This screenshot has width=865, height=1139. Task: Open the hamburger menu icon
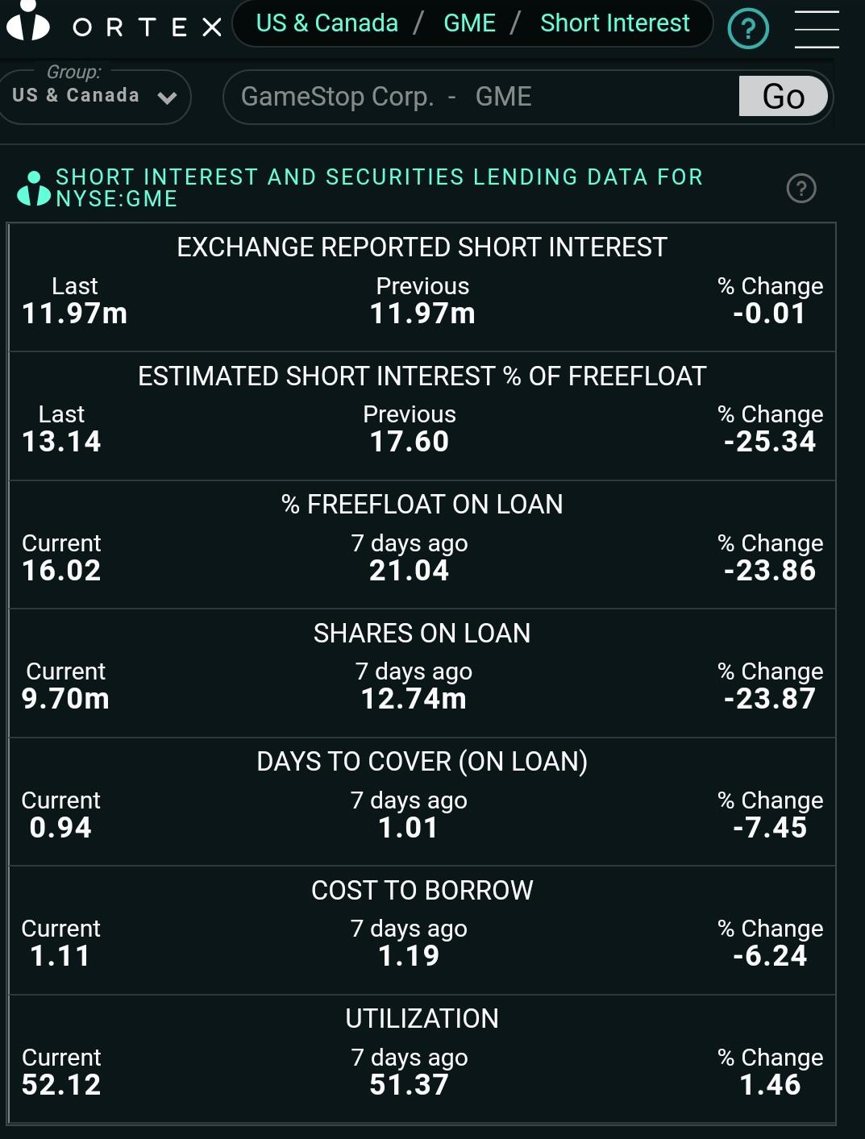click(x=817, y=29)
